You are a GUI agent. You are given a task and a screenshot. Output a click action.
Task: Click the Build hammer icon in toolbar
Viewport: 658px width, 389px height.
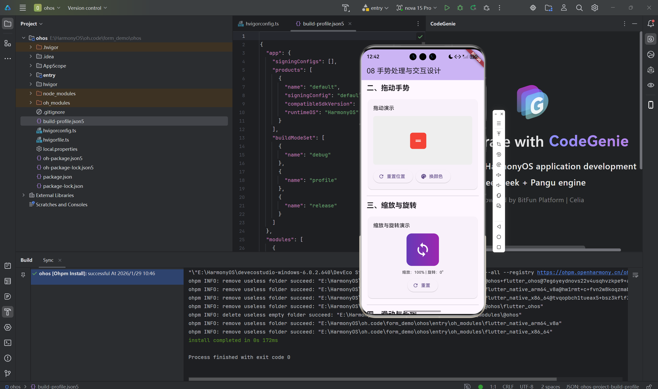pyautogui.click(x=346, y=8)
